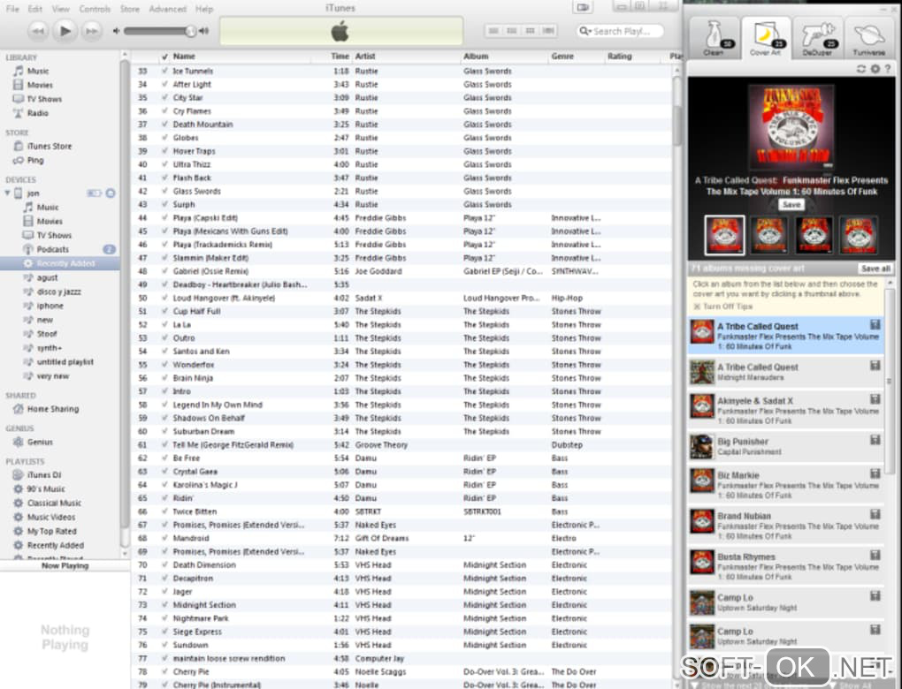Save cover for Big Punisher Capital Punishment

[x=875, y=440]
